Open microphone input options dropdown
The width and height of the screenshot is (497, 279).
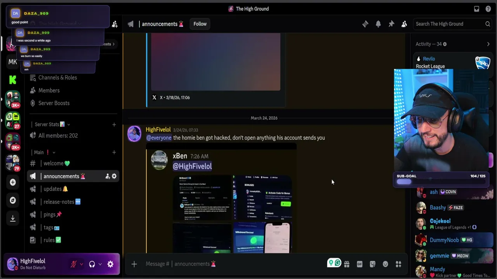click(82, 264)
